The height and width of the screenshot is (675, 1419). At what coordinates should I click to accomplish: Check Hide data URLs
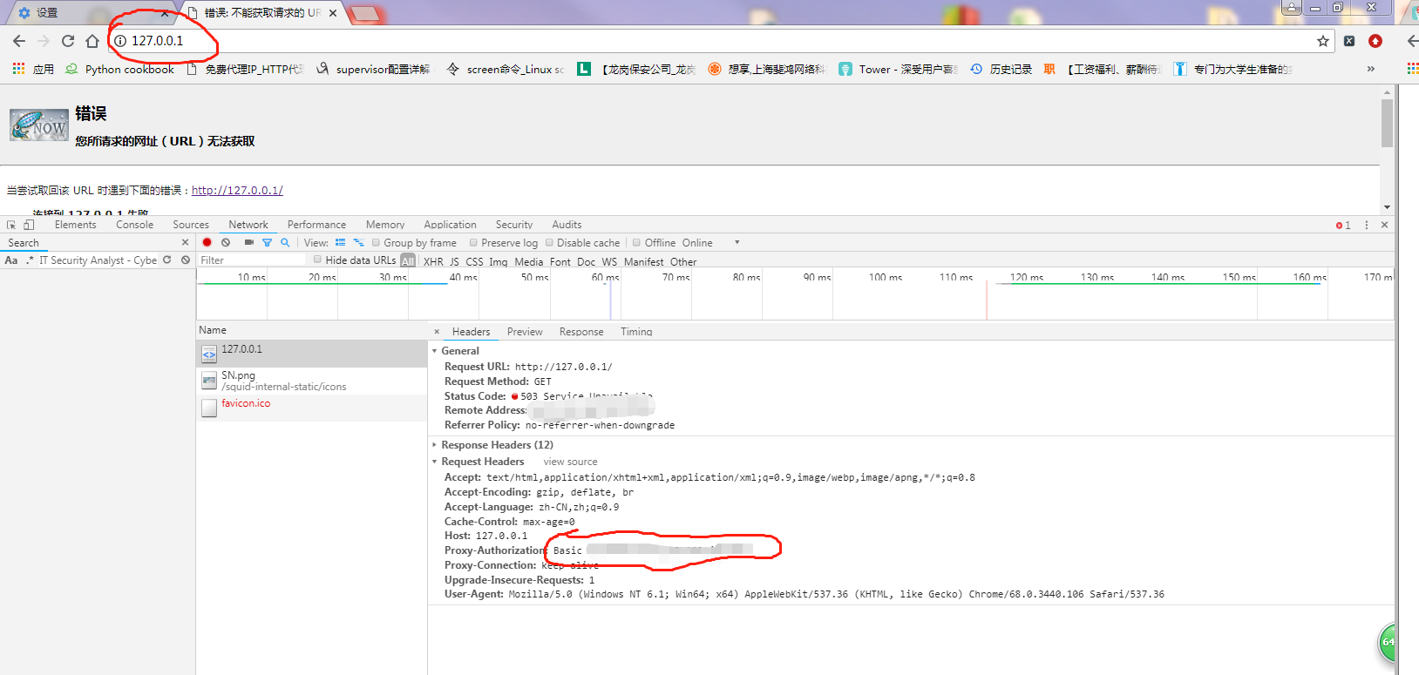pyautogui.click(x=317, y=260)
